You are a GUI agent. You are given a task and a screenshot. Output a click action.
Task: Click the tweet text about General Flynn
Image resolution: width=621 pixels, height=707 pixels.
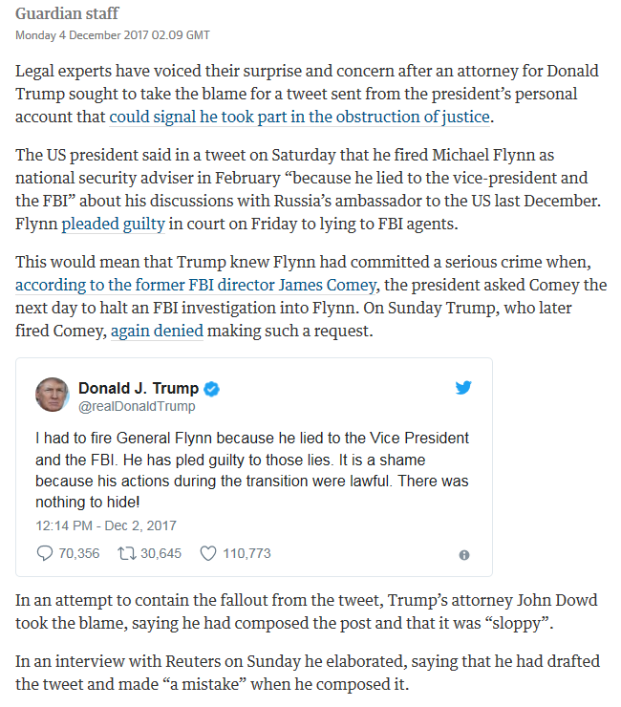252,470
